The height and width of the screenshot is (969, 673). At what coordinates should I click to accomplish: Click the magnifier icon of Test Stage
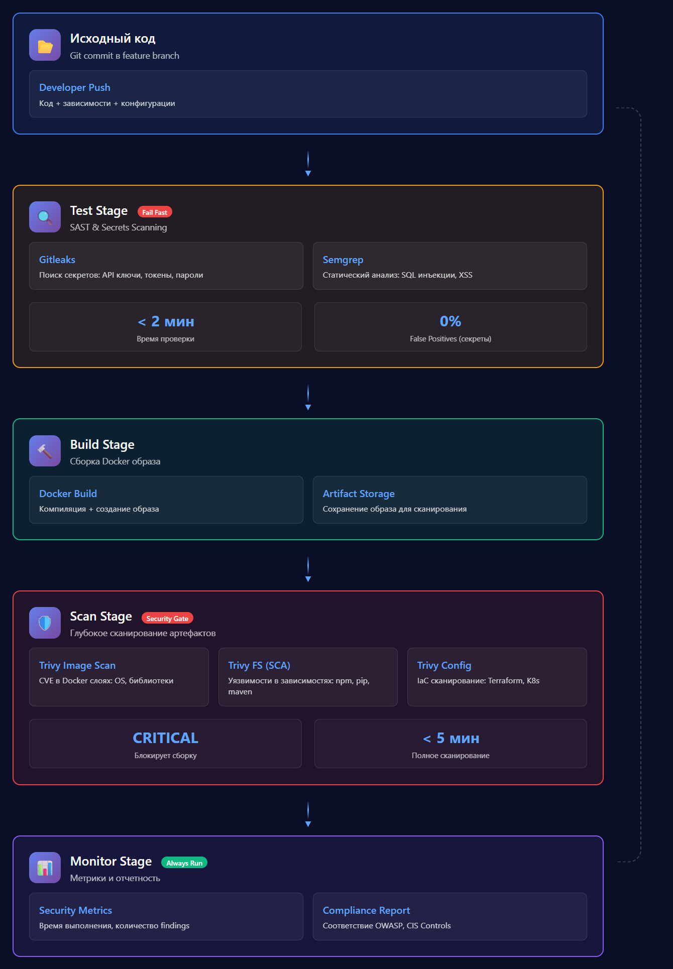pos(45,217)
